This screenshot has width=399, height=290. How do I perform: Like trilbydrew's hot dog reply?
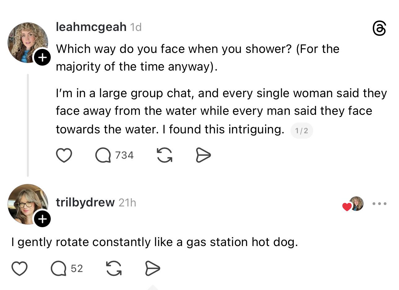[19, 268]
